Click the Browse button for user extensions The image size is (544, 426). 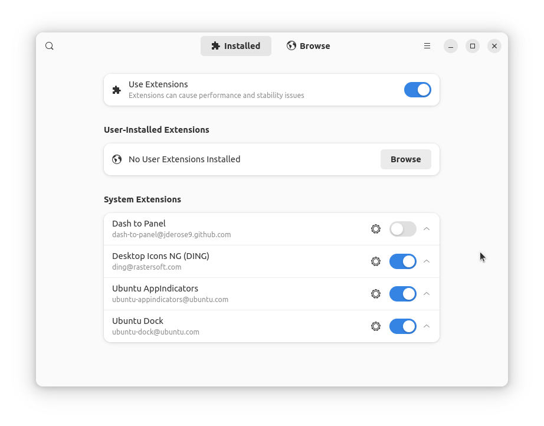pos(405,159)
